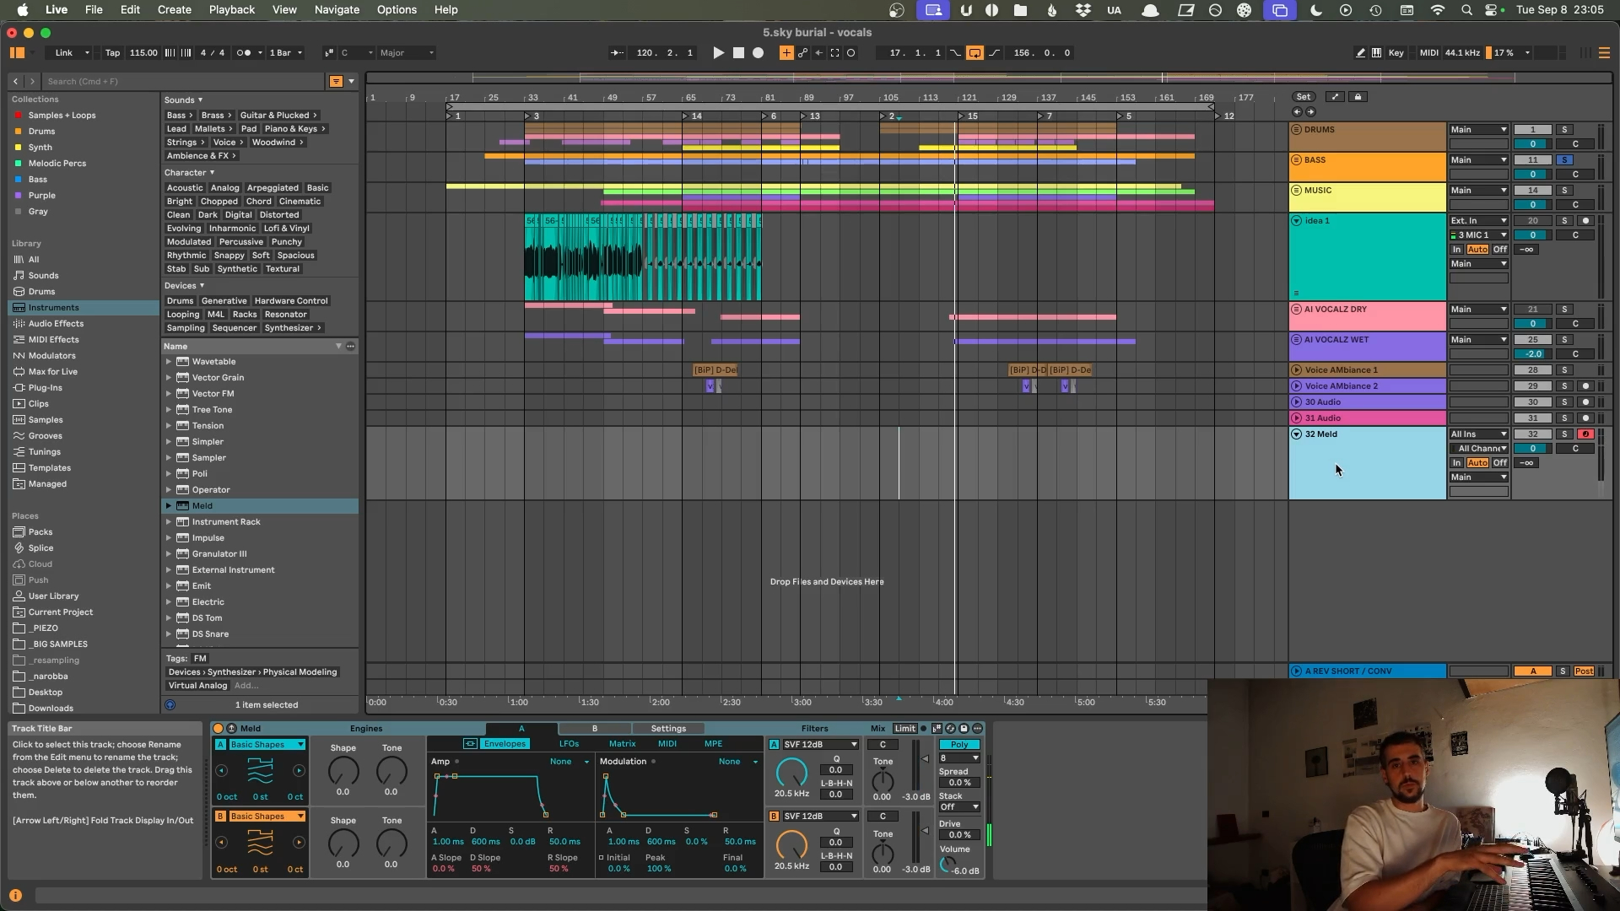Select the LFOs tab in Meld
1620x911 pixels.
click(x=569, y=744)
